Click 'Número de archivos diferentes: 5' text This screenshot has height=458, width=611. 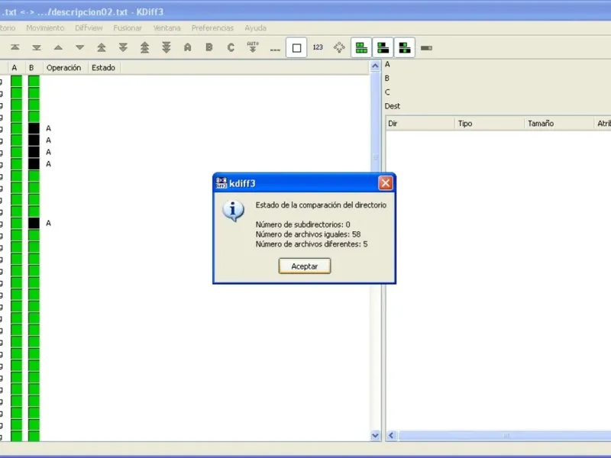312,244
